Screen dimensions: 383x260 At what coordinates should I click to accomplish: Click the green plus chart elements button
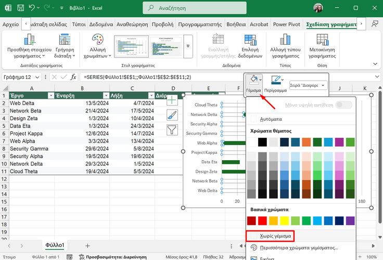(x=172, y=100)
